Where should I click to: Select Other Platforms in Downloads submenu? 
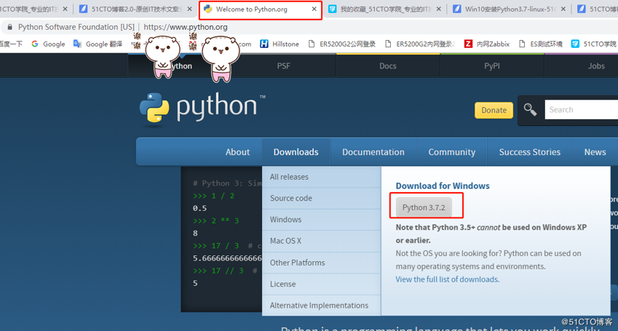pos(321,263)
